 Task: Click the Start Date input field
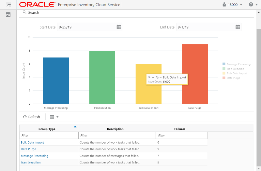[90, 27]
